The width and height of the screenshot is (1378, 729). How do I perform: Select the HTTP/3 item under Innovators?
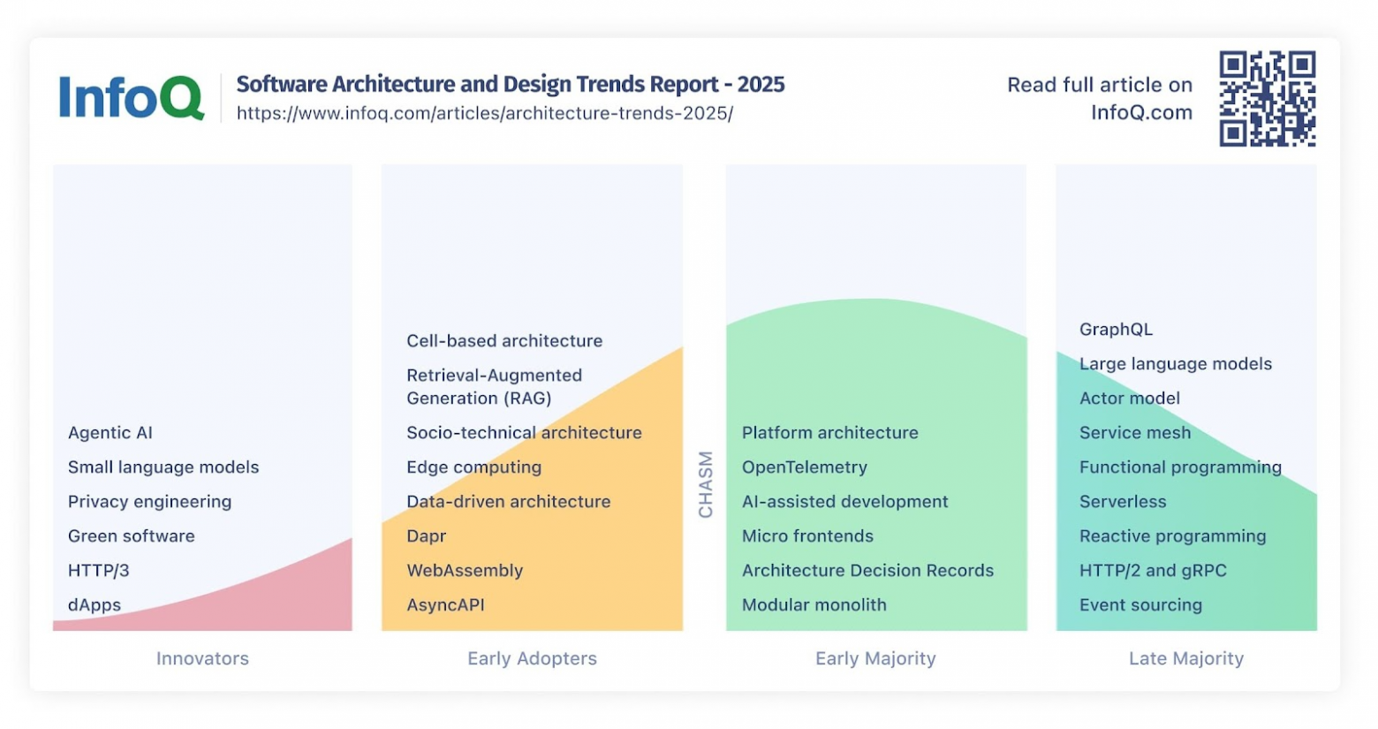97,570
